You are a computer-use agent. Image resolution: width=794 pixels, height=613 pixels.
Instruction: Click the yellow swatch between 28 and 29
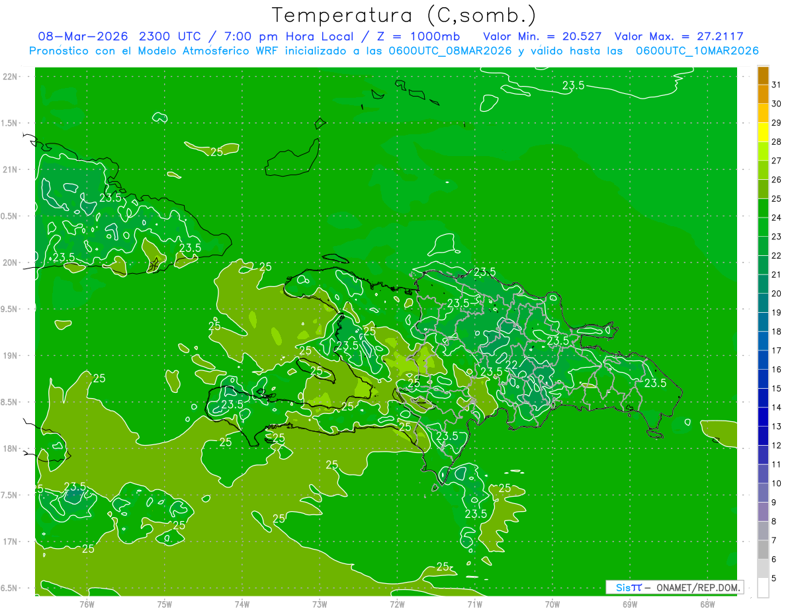(x=763, y=132)
